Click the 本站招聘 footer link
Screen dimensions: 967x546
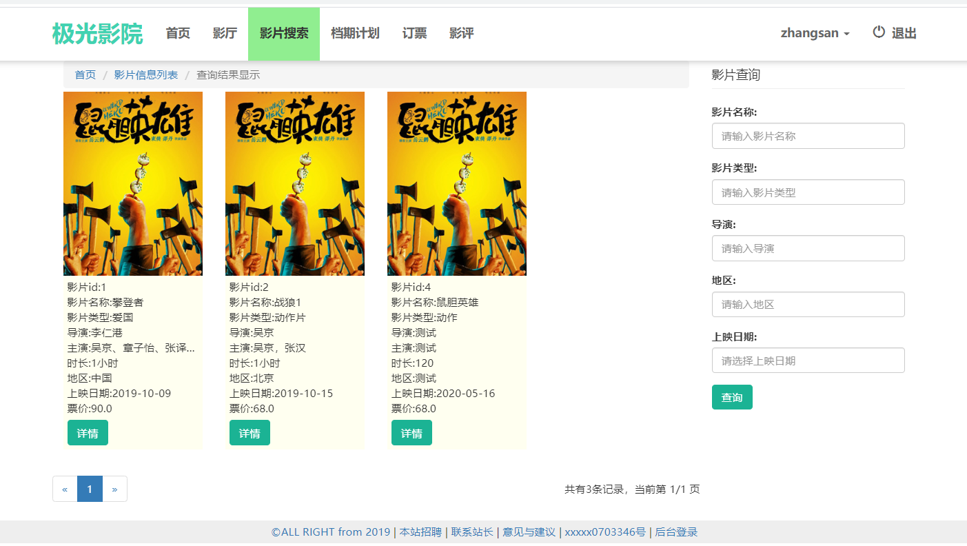pos(420,532)
